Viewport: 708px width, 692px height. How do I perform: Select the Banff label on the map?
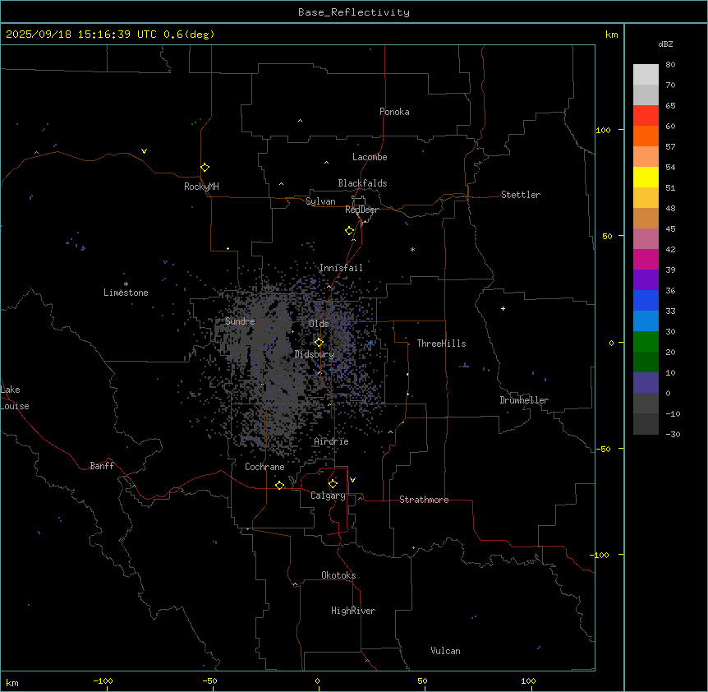pos(102,466)
